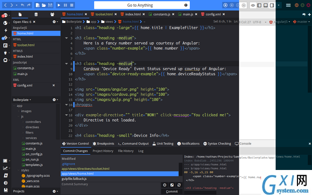Collapse the code fold at line 8

67,64
